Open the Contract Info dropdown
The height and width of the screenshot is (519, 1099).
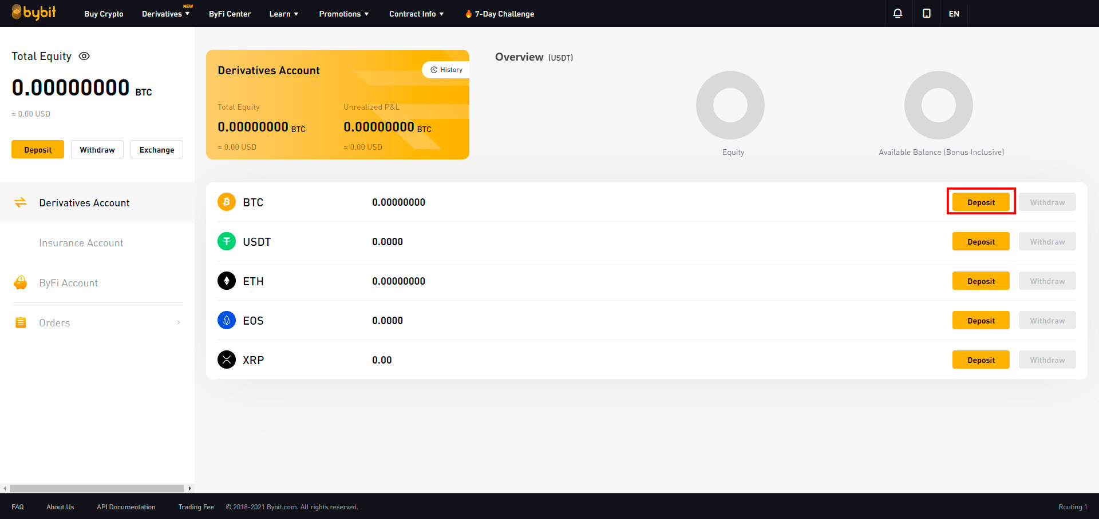(417, 14)
